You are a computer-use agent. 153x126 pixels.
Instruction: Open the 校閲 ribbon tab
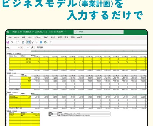coord(60,37)
